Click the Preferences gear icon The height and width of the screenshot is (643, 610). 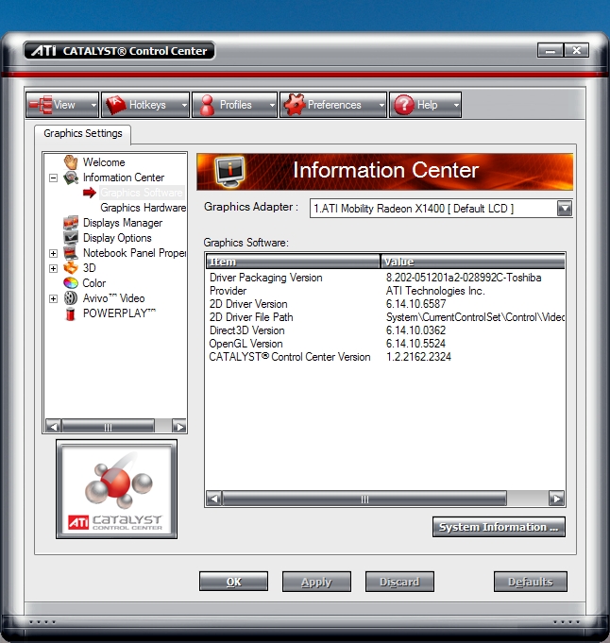(295, 105)
